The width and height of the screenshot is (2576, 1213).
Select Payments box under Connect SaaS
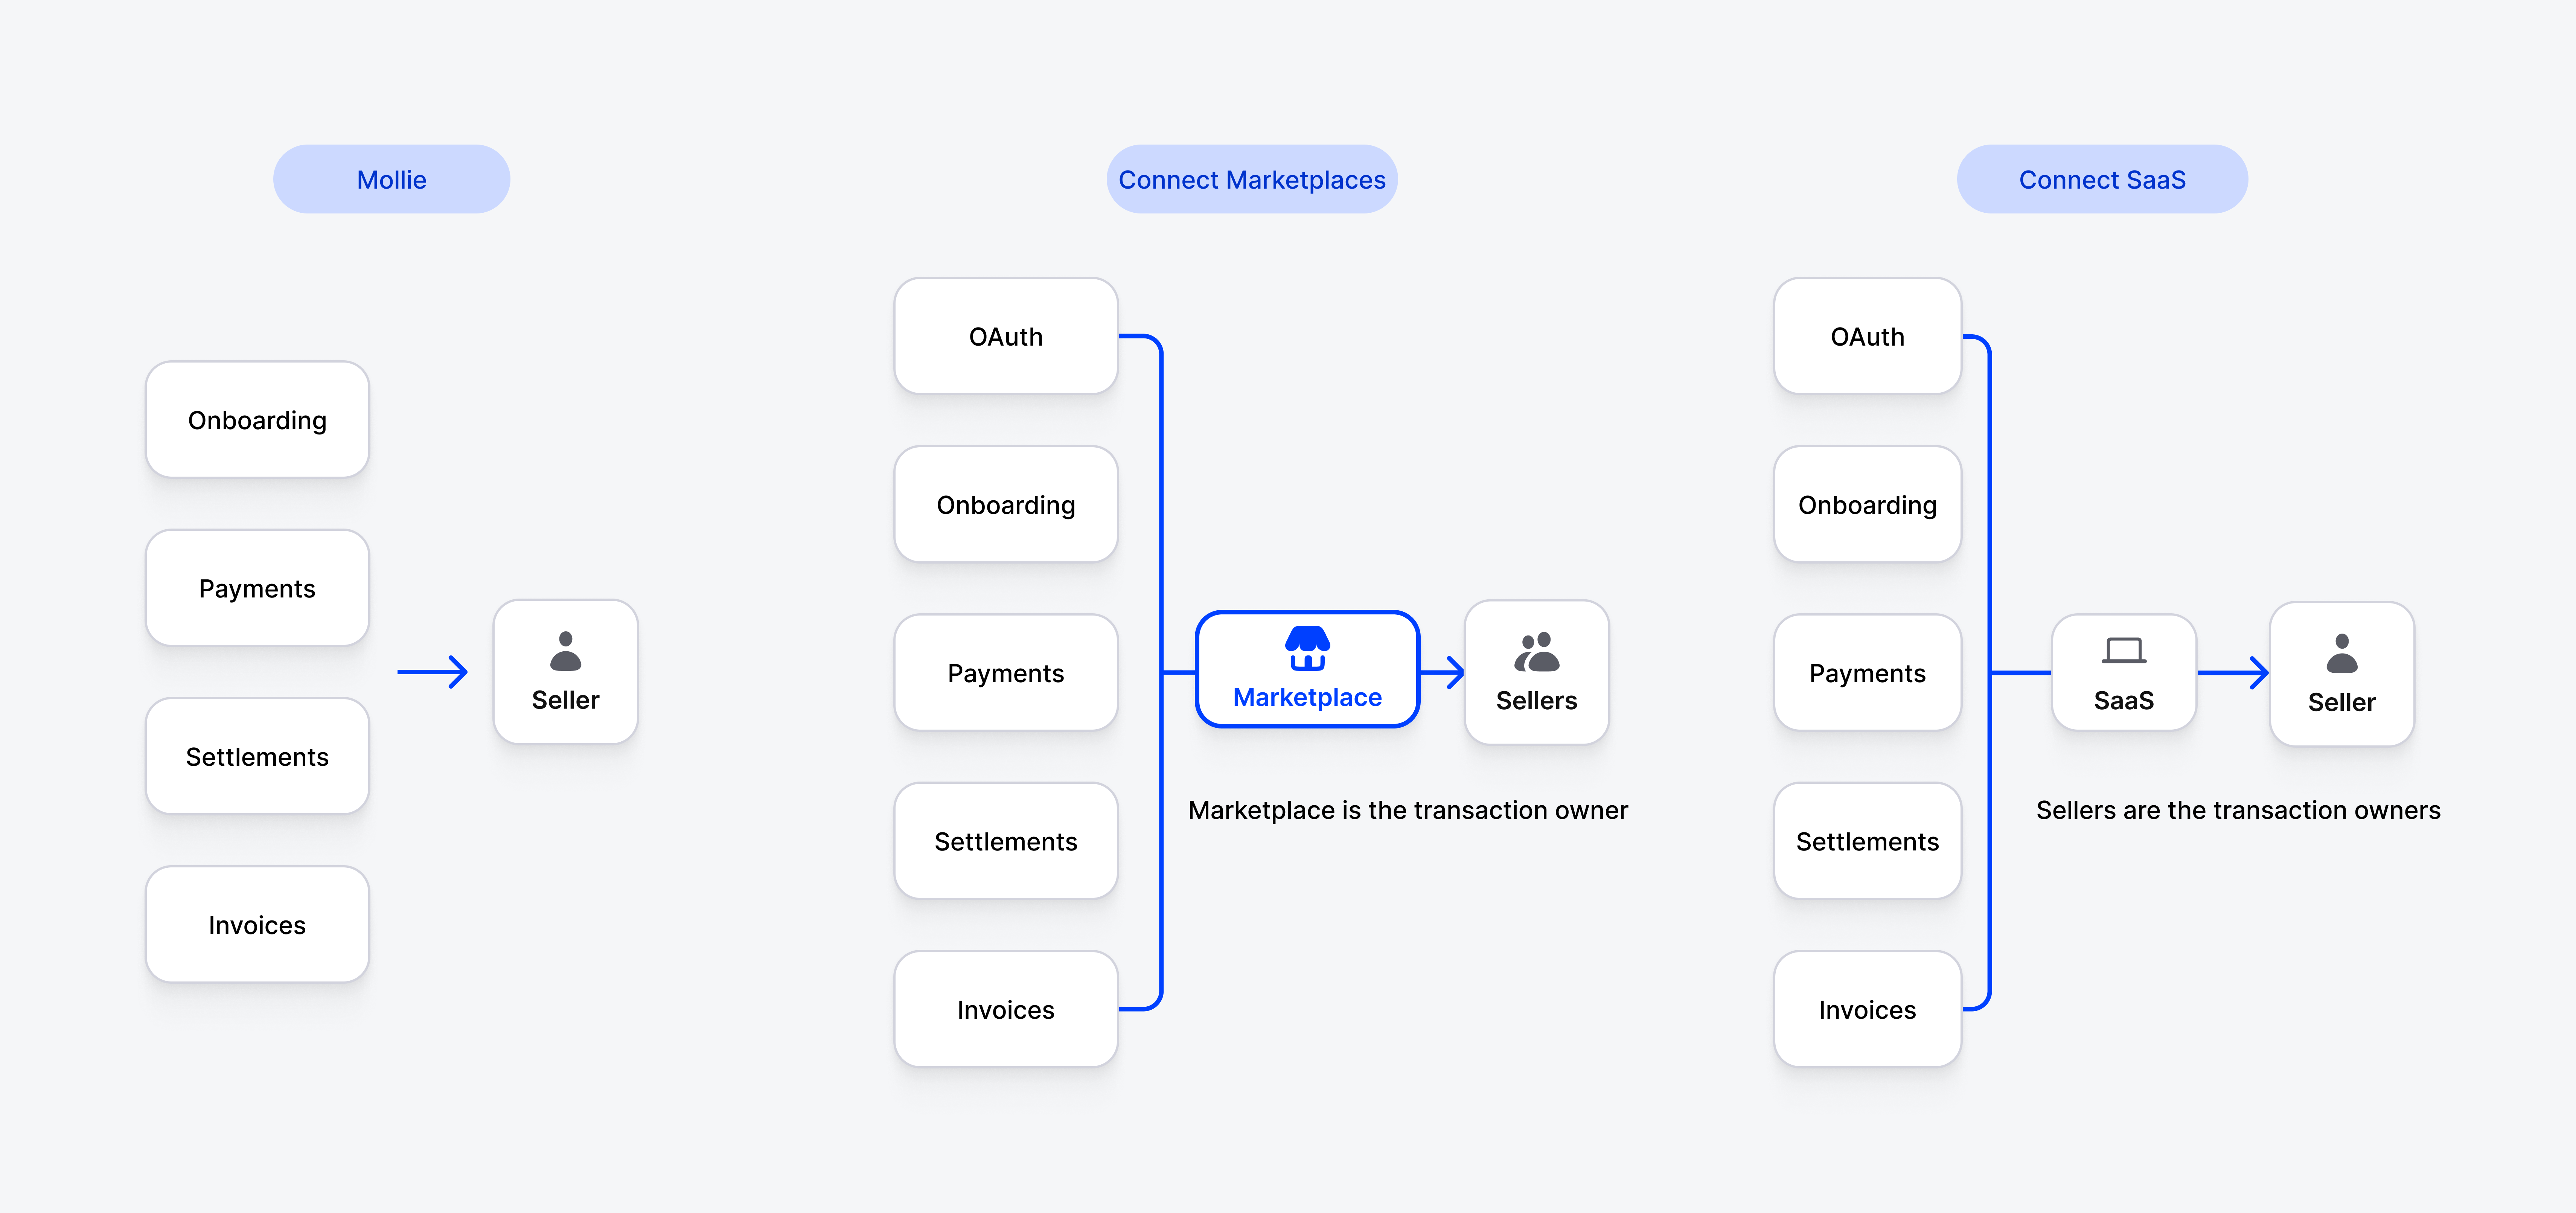click(1867, 672)
